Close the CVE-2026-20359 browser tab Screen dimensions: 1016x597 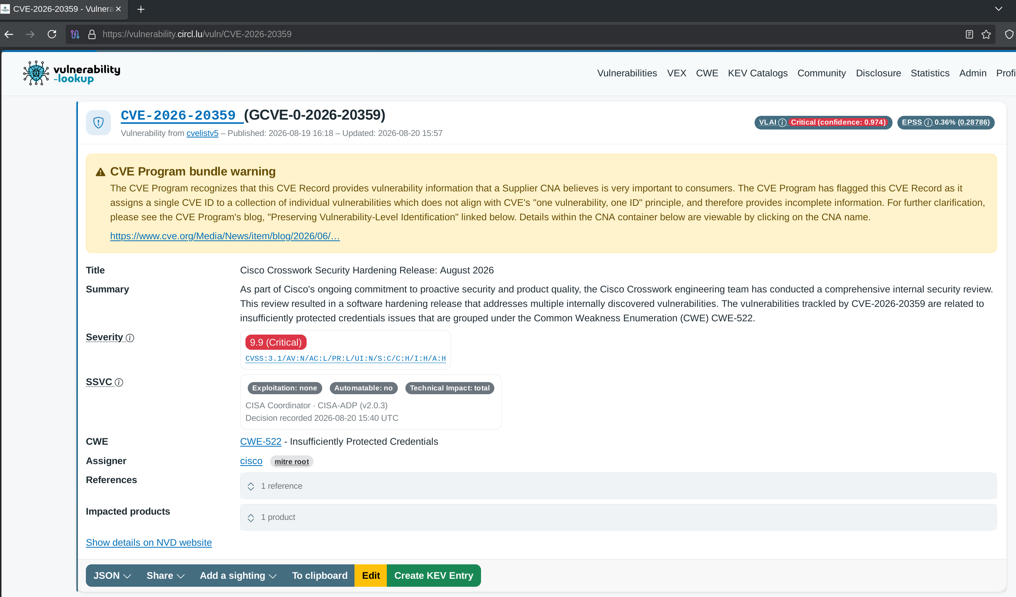click(x=118, y=9)
